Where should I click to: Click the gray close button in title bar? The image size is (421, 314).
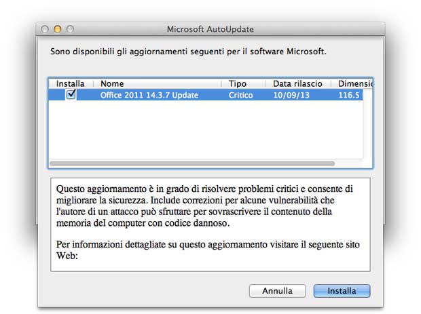click(45, 29)
